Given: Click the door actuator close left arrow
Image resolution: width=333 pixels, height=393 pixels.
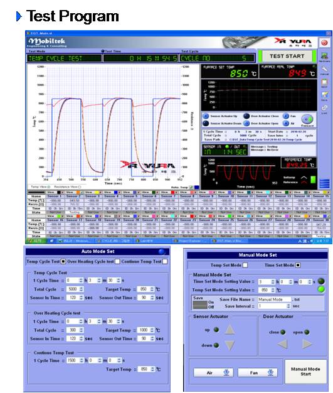Looking at the screenshot, I should tap(282, 344).
